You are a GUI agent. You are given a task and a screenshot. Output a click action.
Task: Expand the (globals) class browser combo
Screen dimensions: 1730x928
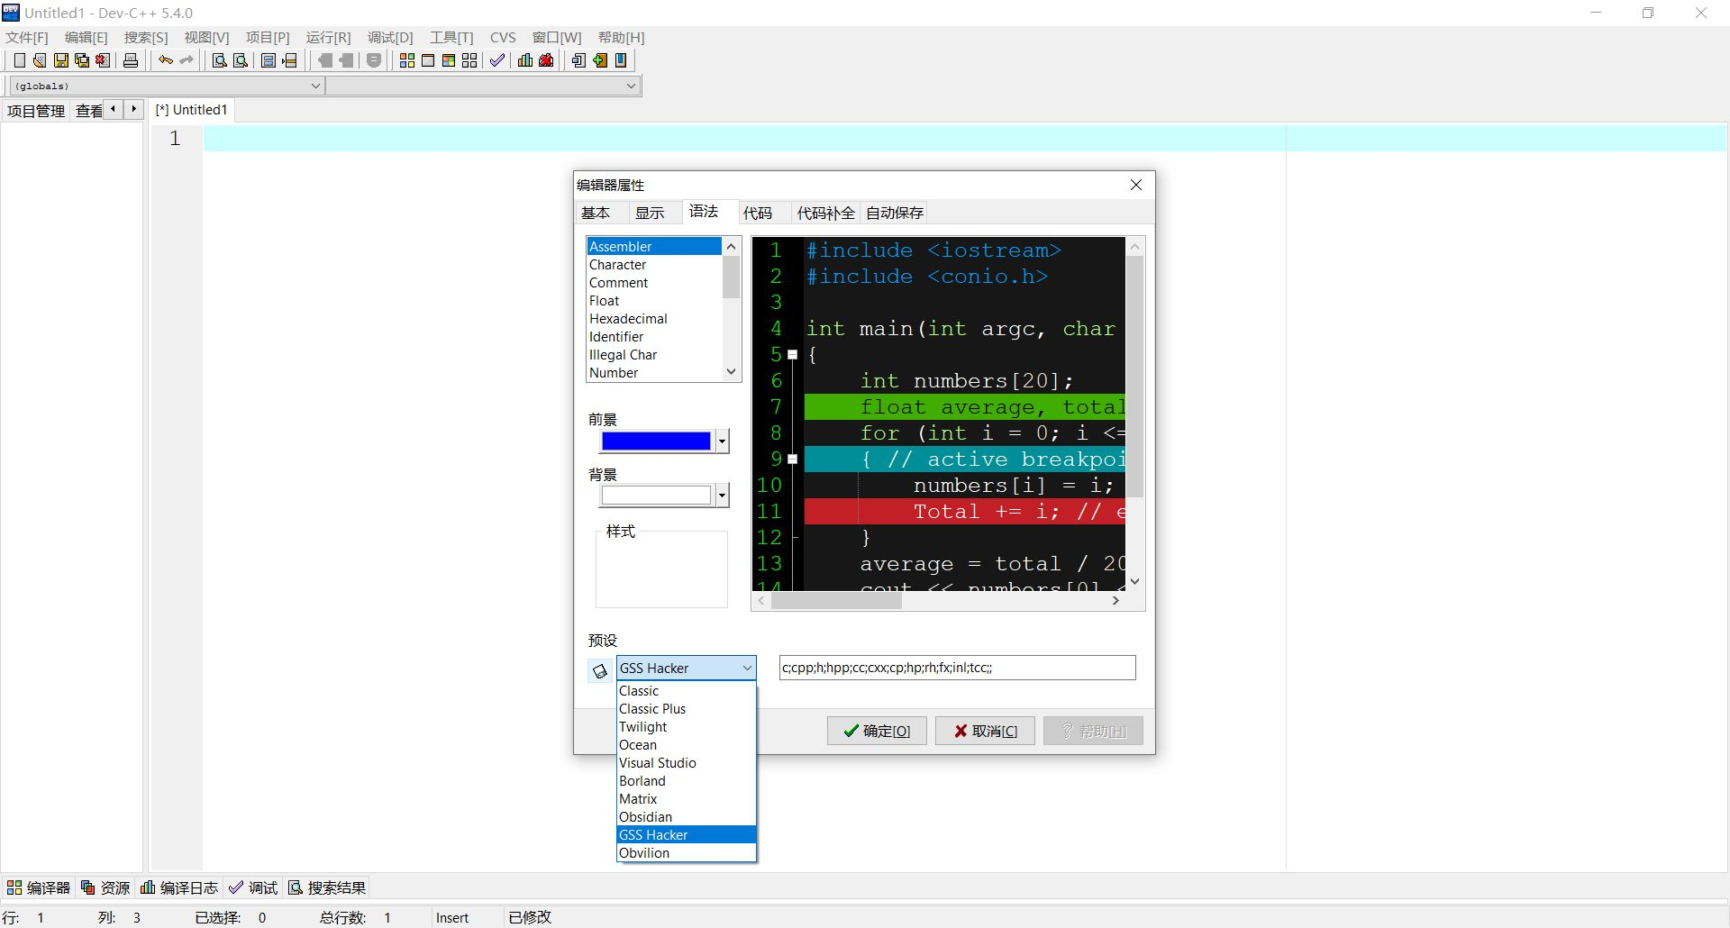pyautogui.click(x=314, y=86)
